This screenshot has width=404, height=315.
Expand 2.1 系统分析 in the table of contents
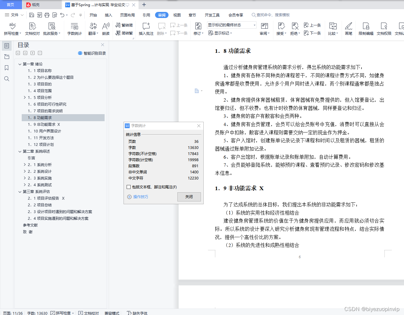tap(25, 165)
